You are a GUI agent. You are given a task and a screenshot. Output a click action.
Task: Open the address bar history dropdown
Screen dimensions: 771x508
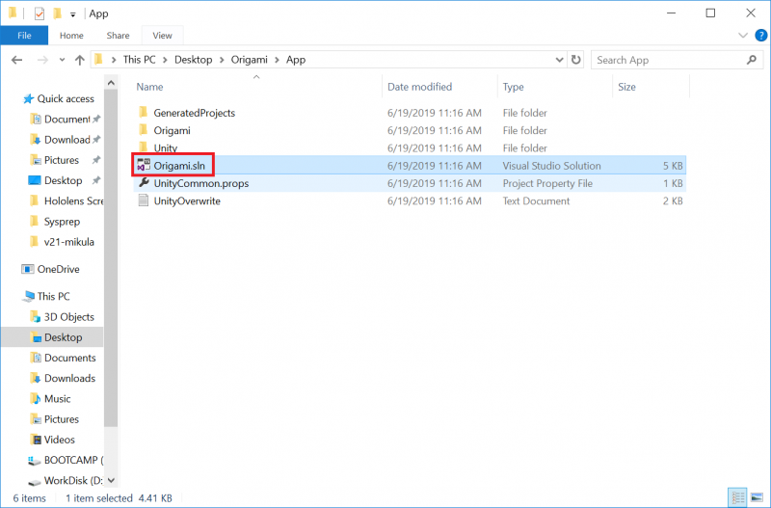coord(559,60)
